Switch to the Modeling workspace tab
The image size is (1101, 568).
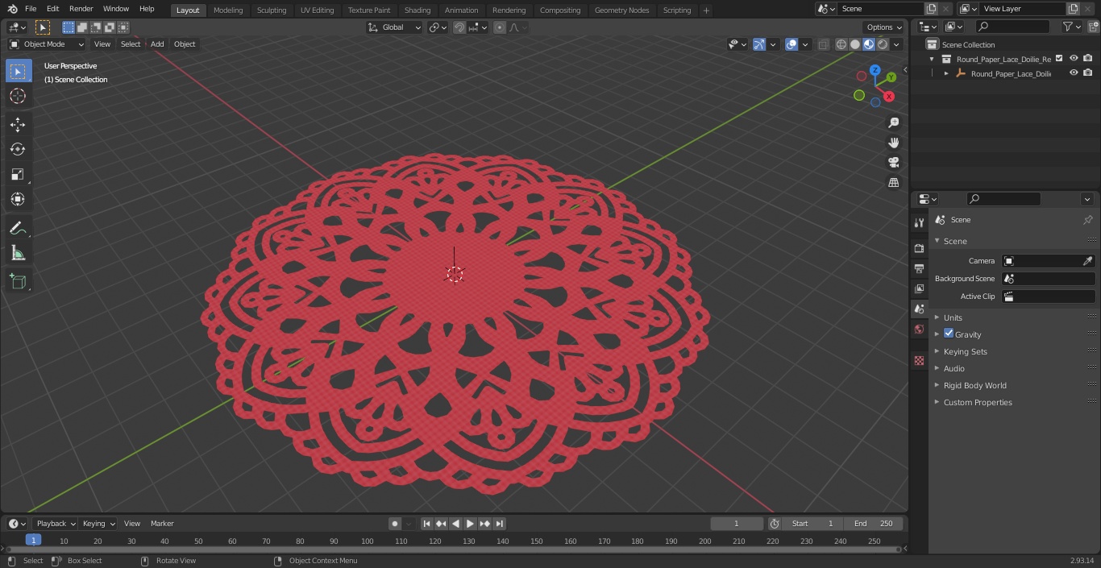pos(228,10)
